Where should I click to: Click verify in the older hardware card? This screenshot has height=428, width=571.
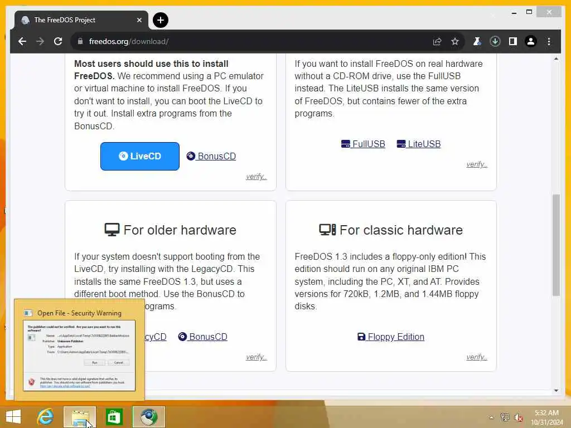coord(257,357)
